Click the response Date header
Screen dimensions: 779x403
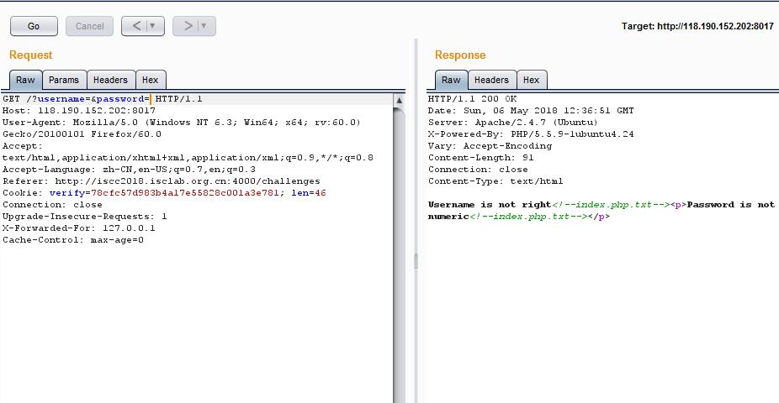click(x=531, y=111)
